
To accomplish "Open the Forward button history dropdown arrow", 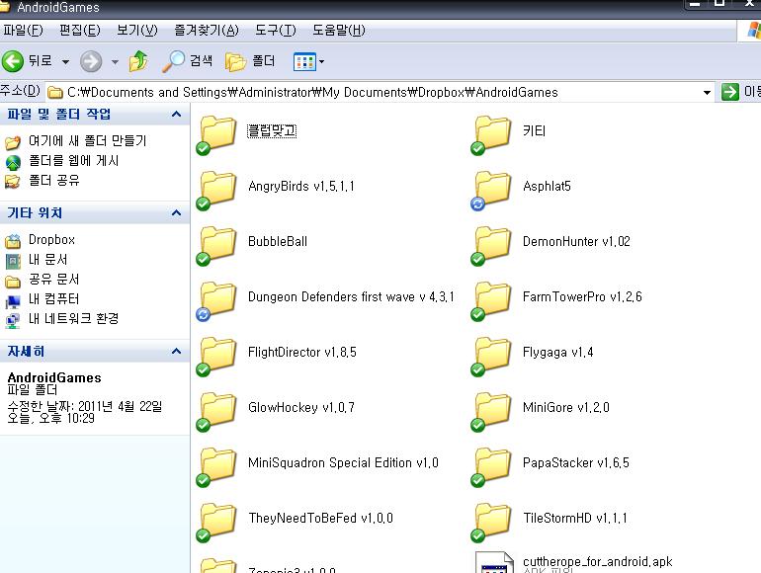I will [x=115, y=62].
